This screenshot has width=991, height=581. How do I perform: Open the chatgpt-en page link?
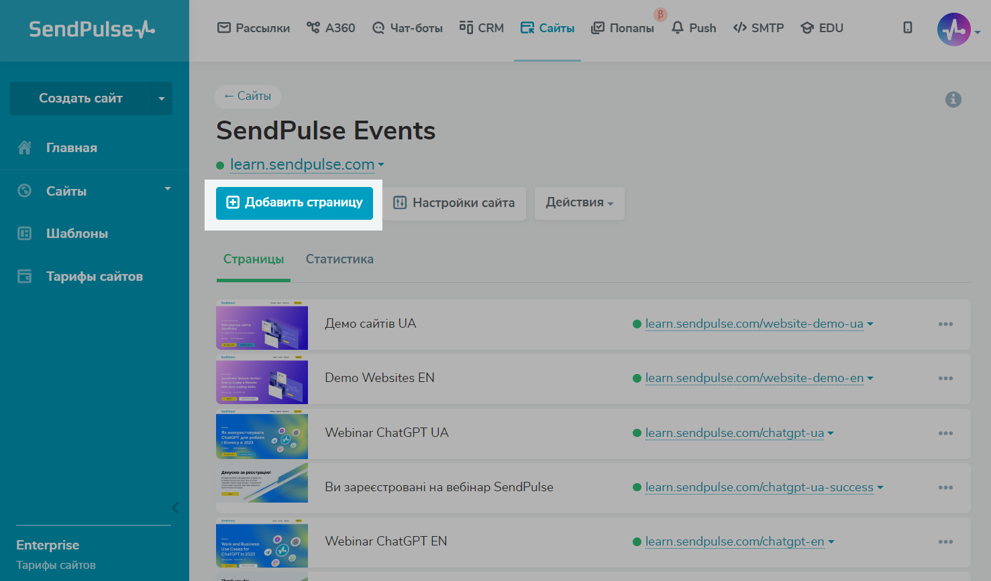pyautogui.click(x=735, y=541)
